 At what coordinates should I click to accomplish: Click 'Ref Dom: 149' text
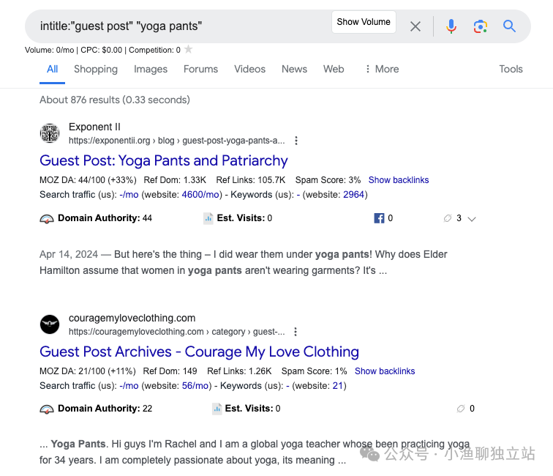click(x=170, y=371)
